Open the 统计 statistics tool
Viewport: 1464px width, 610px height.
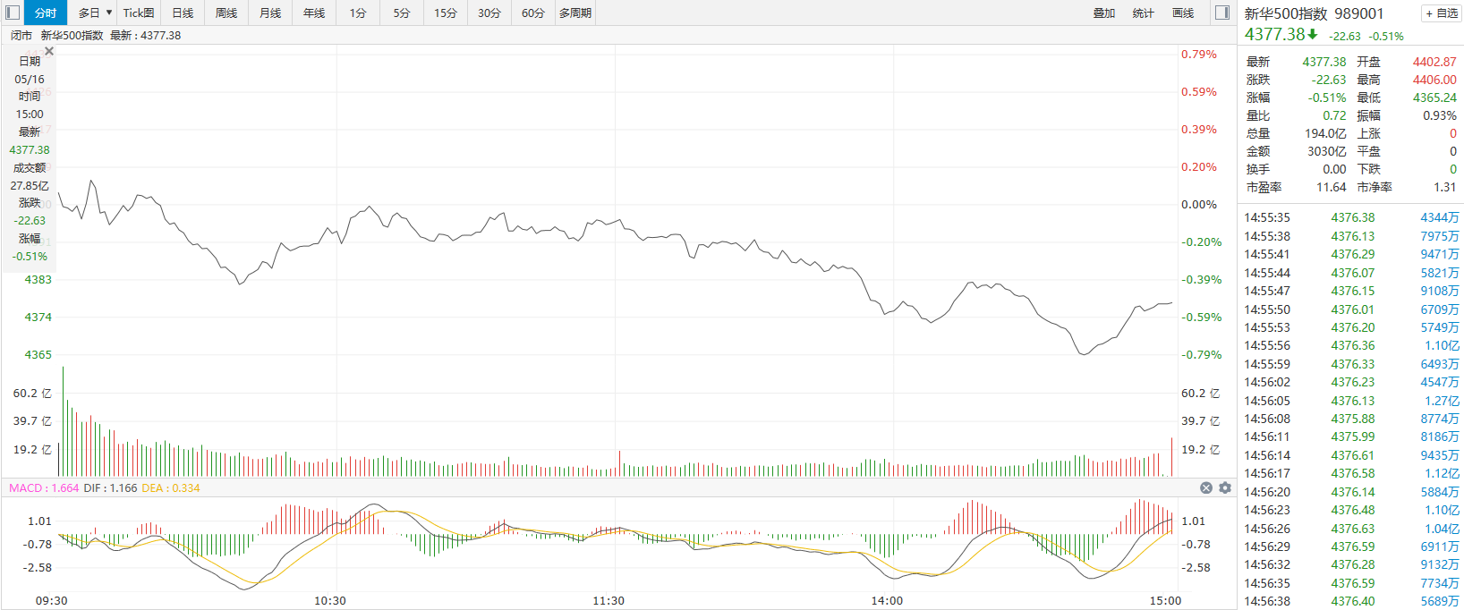[x=1144, y=13]
